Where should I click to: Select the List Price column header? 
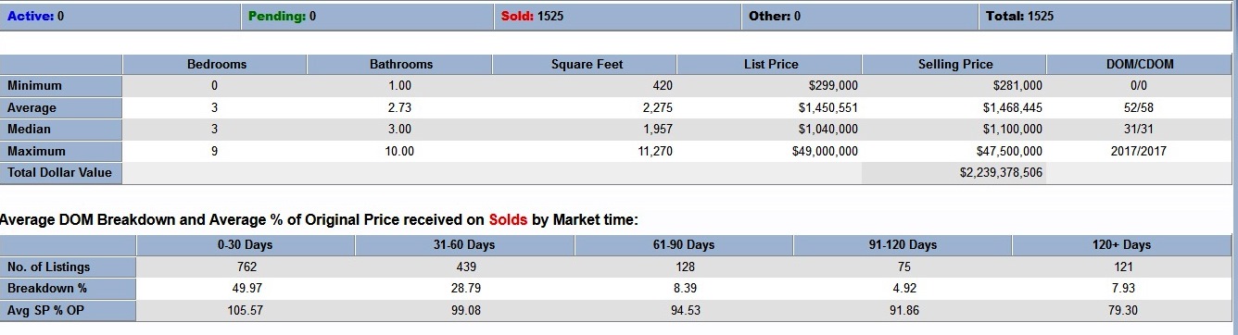pyautogui.click(x=770, y=65)
